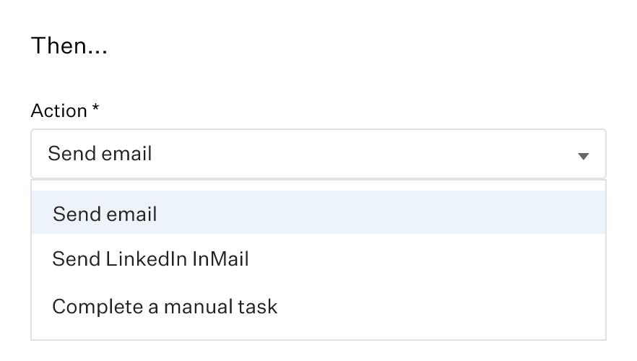Select Complete a manual task option
Image resolution: width=637 pixels, height=361 pixels.
click(165, 306)
